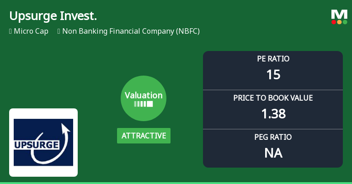Click the green Valuation circle
Viewport: 352px width, 184px height.
(x=144, y=98)
